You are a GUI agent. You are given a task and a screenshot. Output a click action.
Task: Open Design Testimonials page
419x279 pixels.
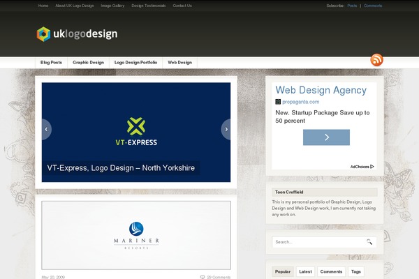(149, 6)
